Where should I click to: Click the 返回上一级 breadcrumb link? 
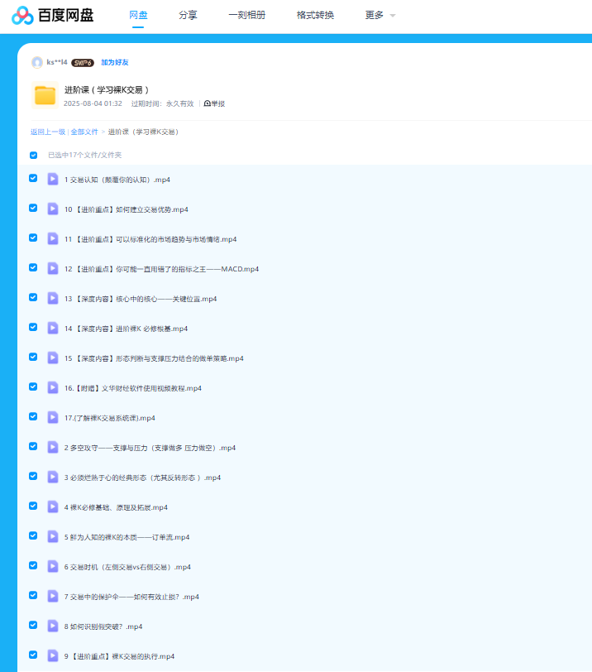[47, 132]
